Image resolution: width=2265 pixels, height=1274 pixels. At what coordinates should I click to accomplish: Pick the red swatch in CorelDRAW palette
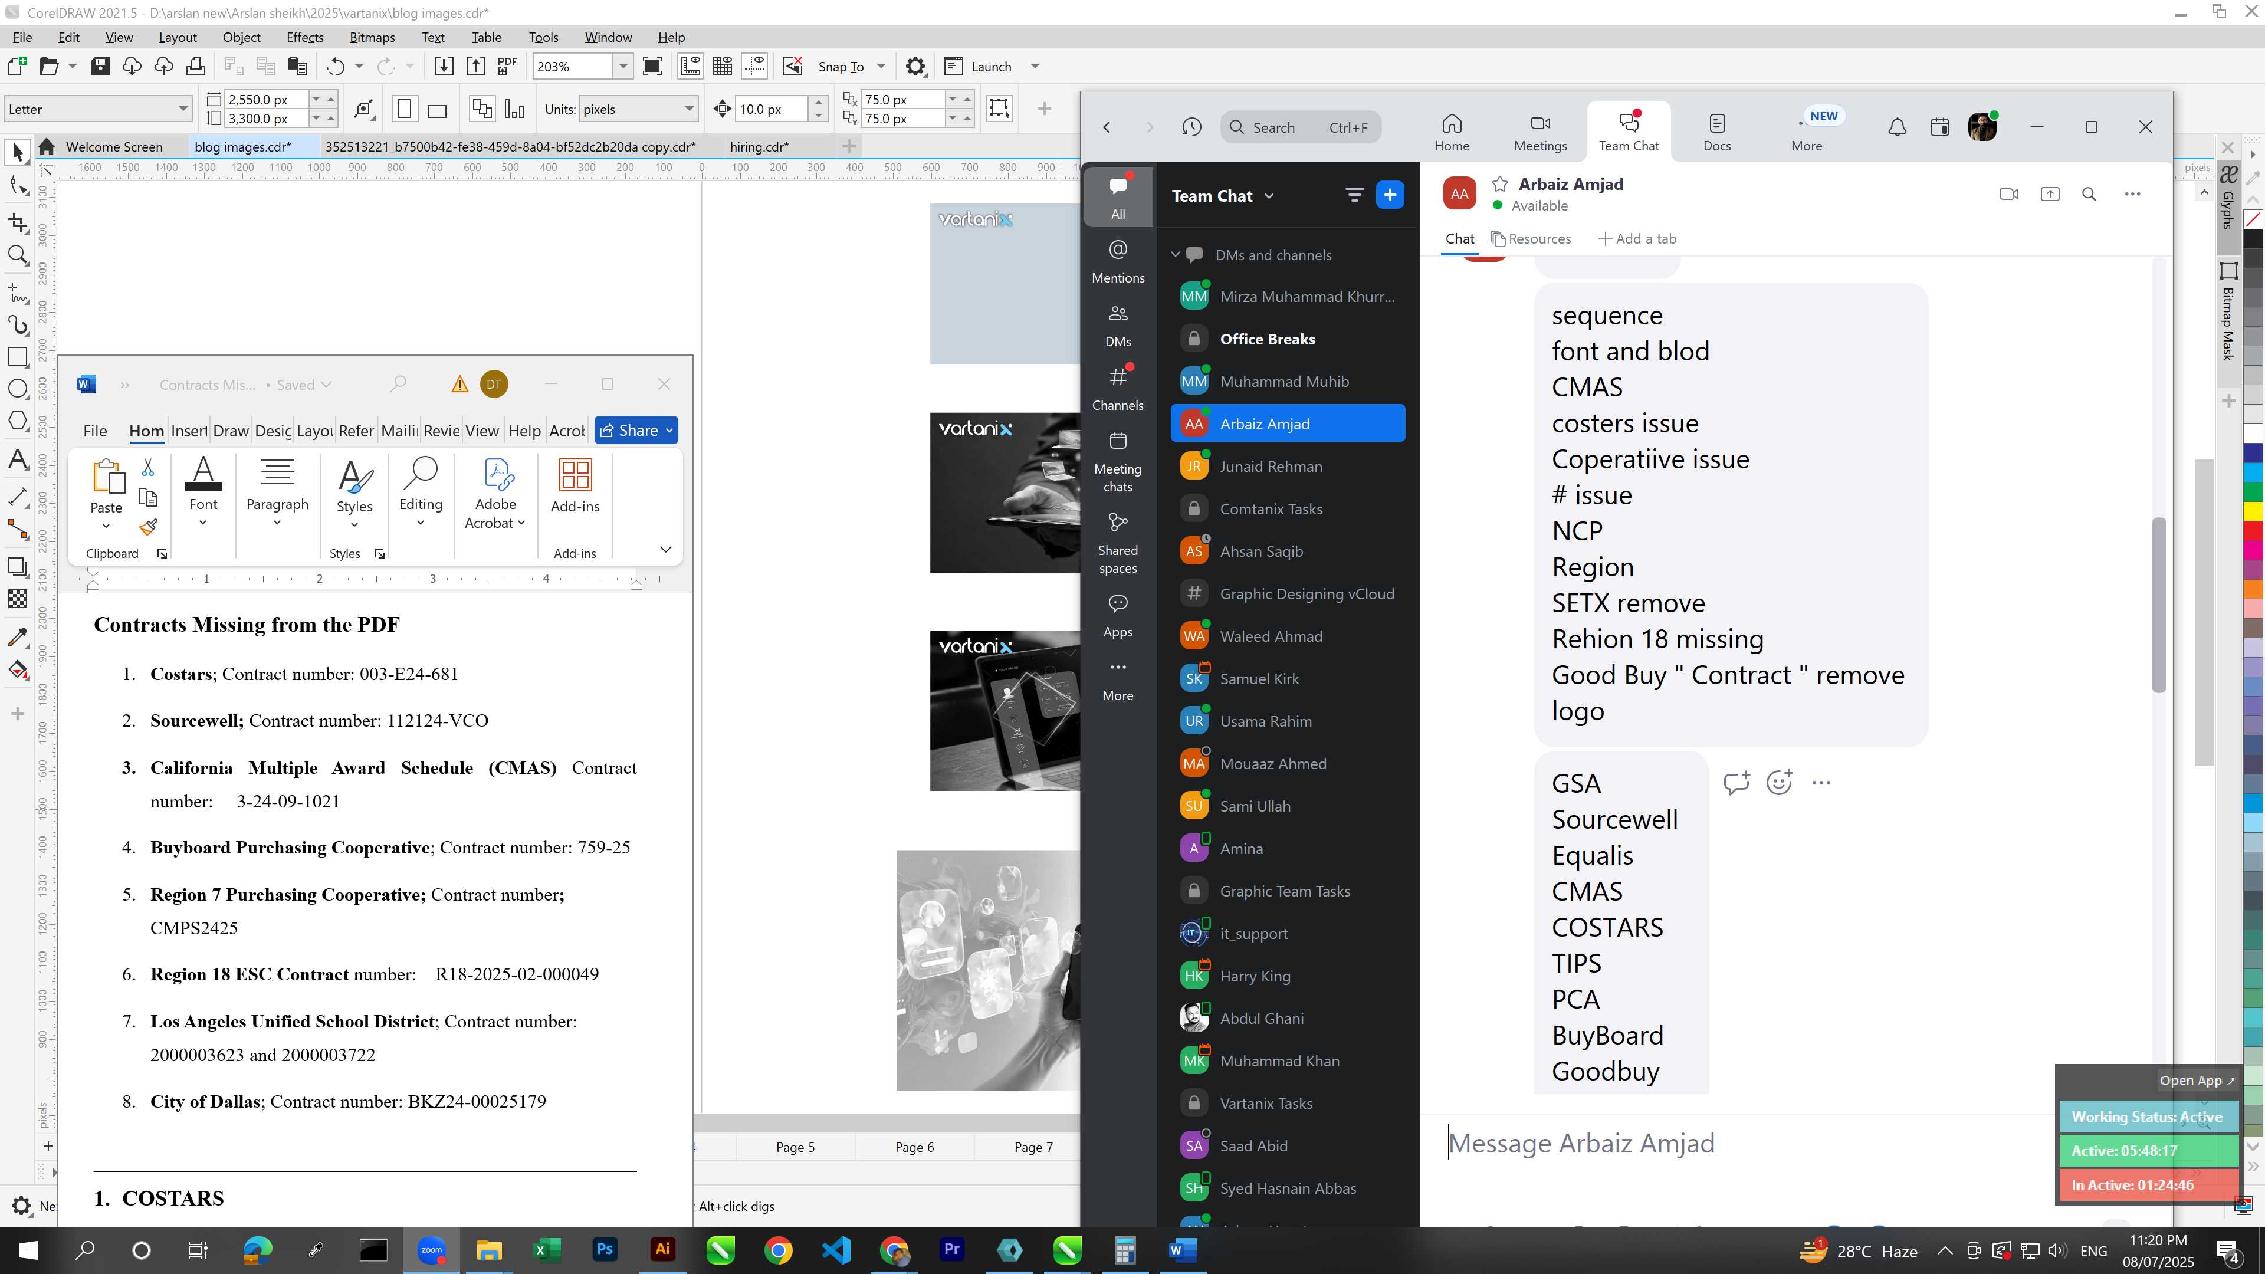pos(2253,531)
